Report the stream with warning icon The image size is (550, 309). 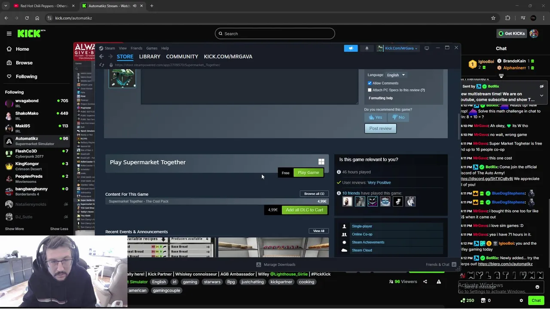click(x=439, y=282)
